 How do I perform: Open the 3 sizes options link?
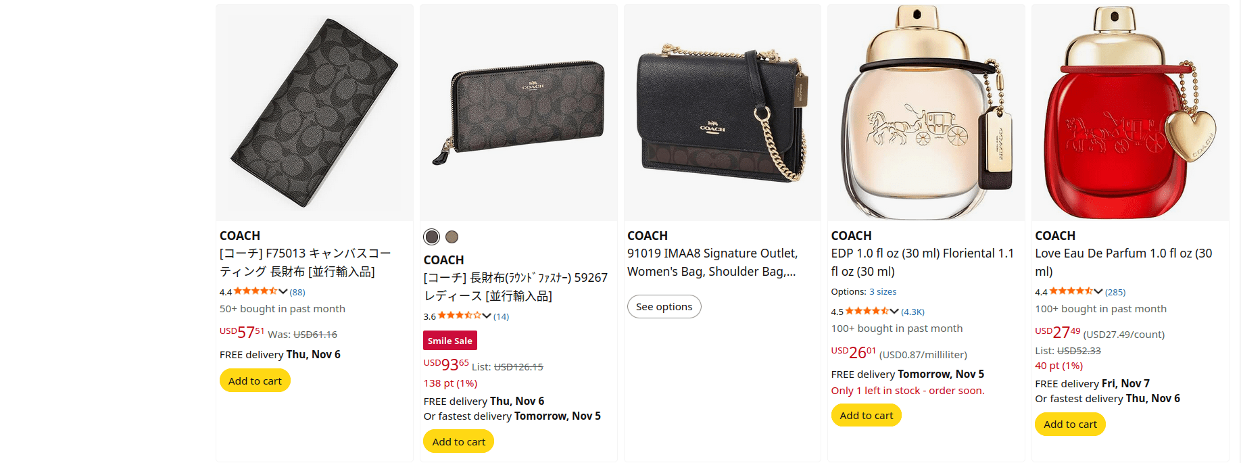(883, 291)
